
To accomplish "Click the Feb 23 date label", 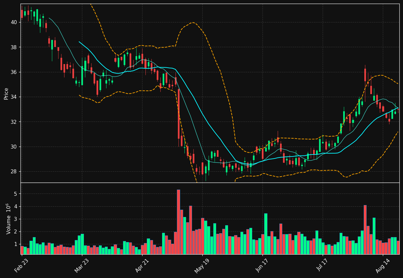I will 20,265.
